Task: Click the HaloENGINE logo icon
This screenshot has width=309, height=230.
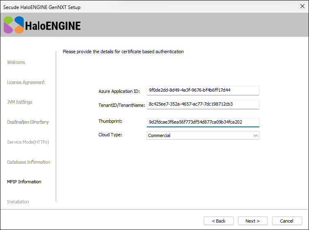Action: (x=14, y=25)
